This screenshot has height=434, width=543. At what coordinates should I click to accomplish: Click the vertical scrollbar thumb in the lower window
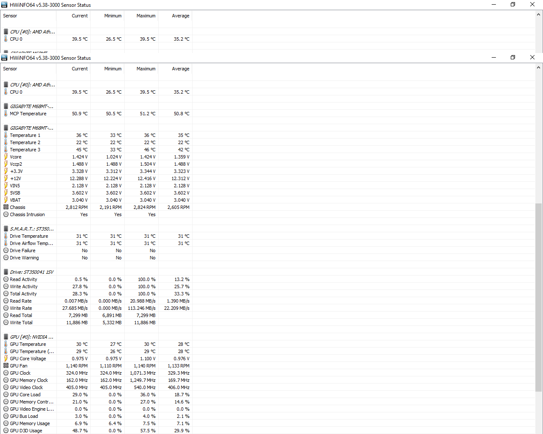click(x=538, y=297)
